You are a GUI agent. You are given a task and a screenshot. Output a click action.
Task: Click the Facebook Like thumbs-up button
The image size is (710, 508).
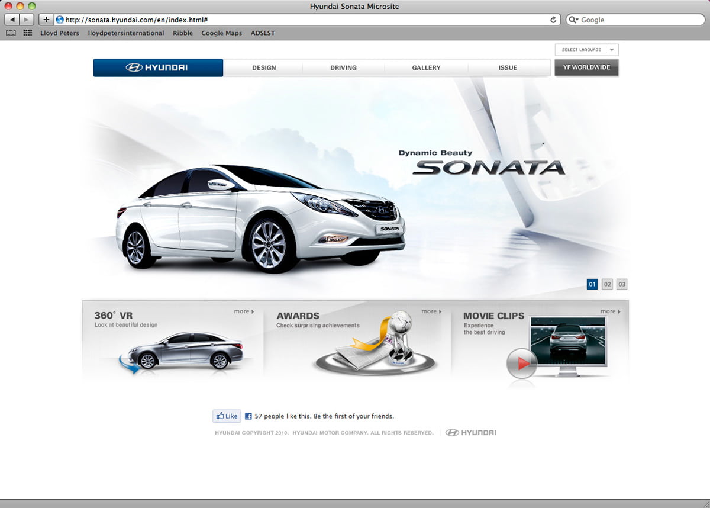pyautogui.click(x=227, y=416)
